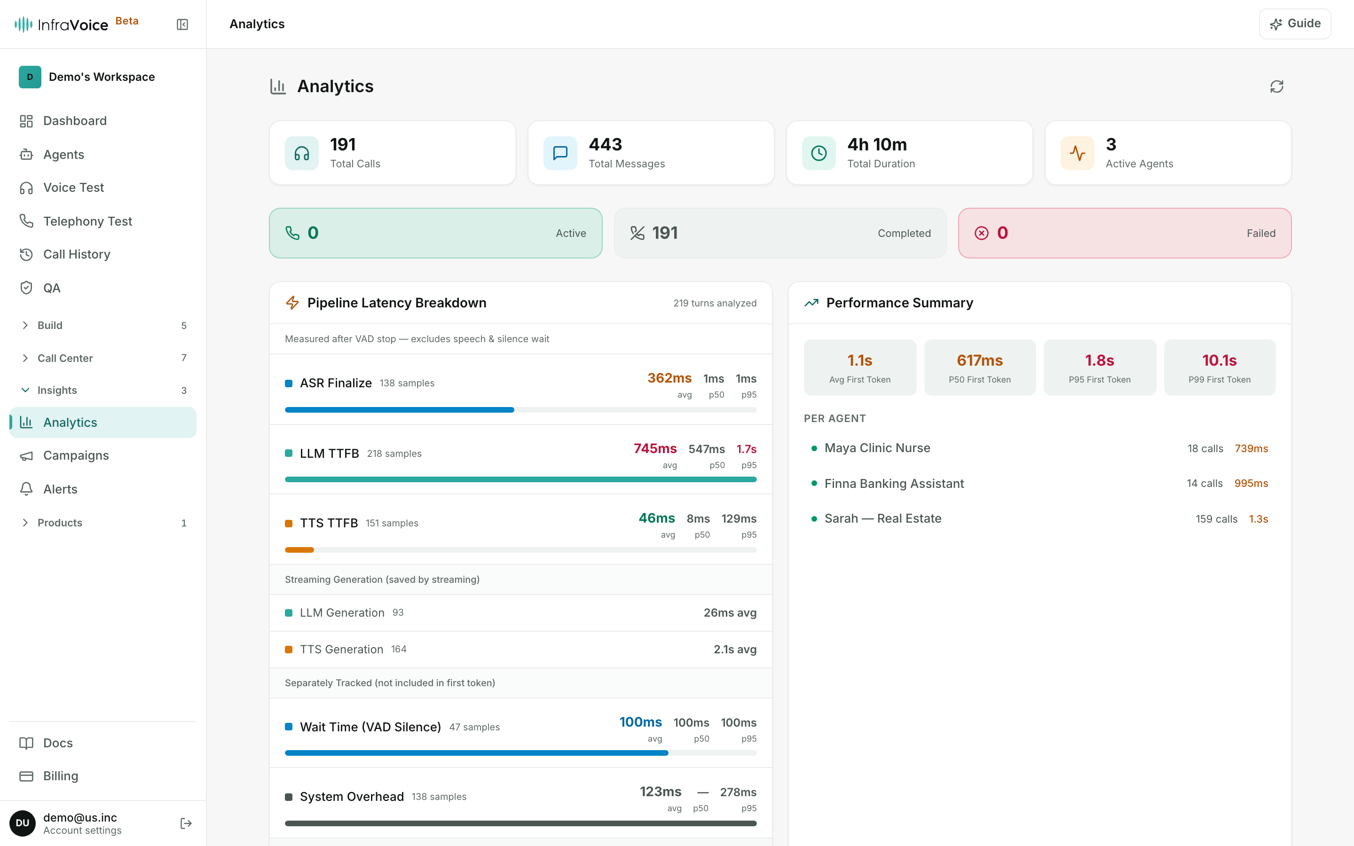Screen dimensions: 1354x846
Task: Open the Dashboard page
Action: 103,121
